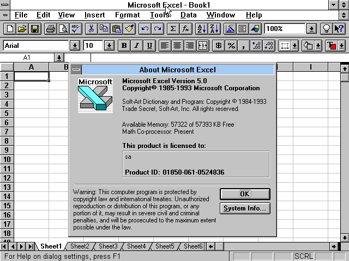Image resolution: width=349 pixels, height=261 pixels.
Task: Expand the 100% zoom dropdown
Action: tap(311, 29)
